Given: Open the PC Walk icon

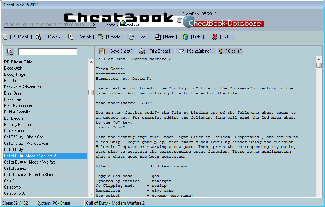Looking at the screenshot, I should [x=38, y=37].
